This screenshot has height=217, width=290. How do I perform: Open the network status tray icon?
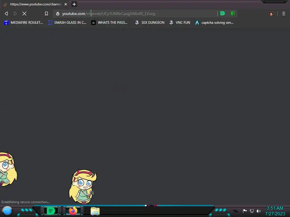coord(252,211)
